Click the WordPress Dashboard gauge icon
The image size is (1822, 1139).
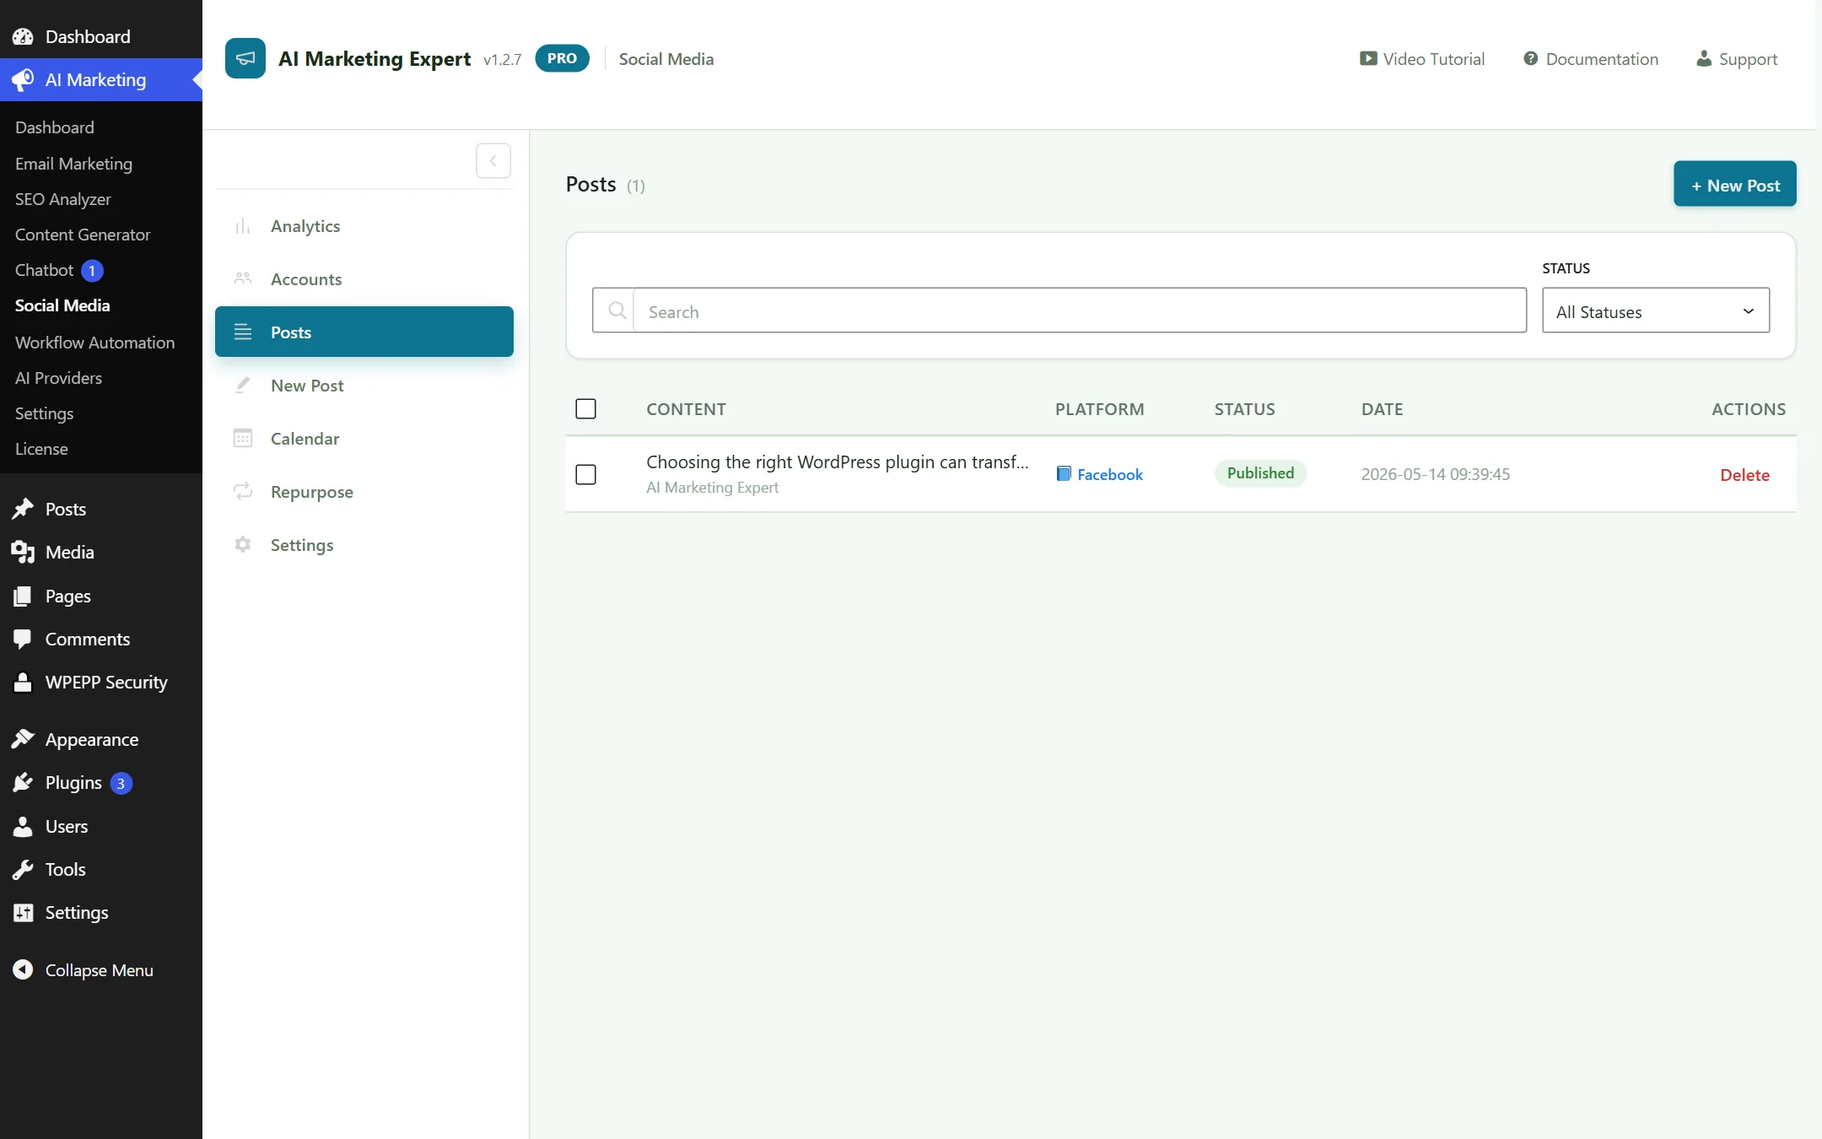[x=23, y=36]
